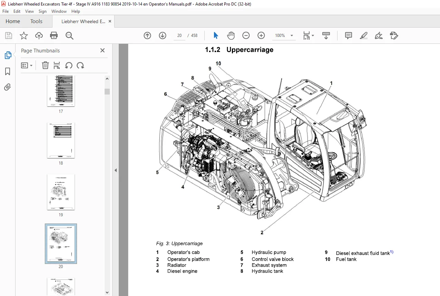Viewport: 440px width, 296px height.
Task: Rotate page counterclockwise
Action: point(69,66)
